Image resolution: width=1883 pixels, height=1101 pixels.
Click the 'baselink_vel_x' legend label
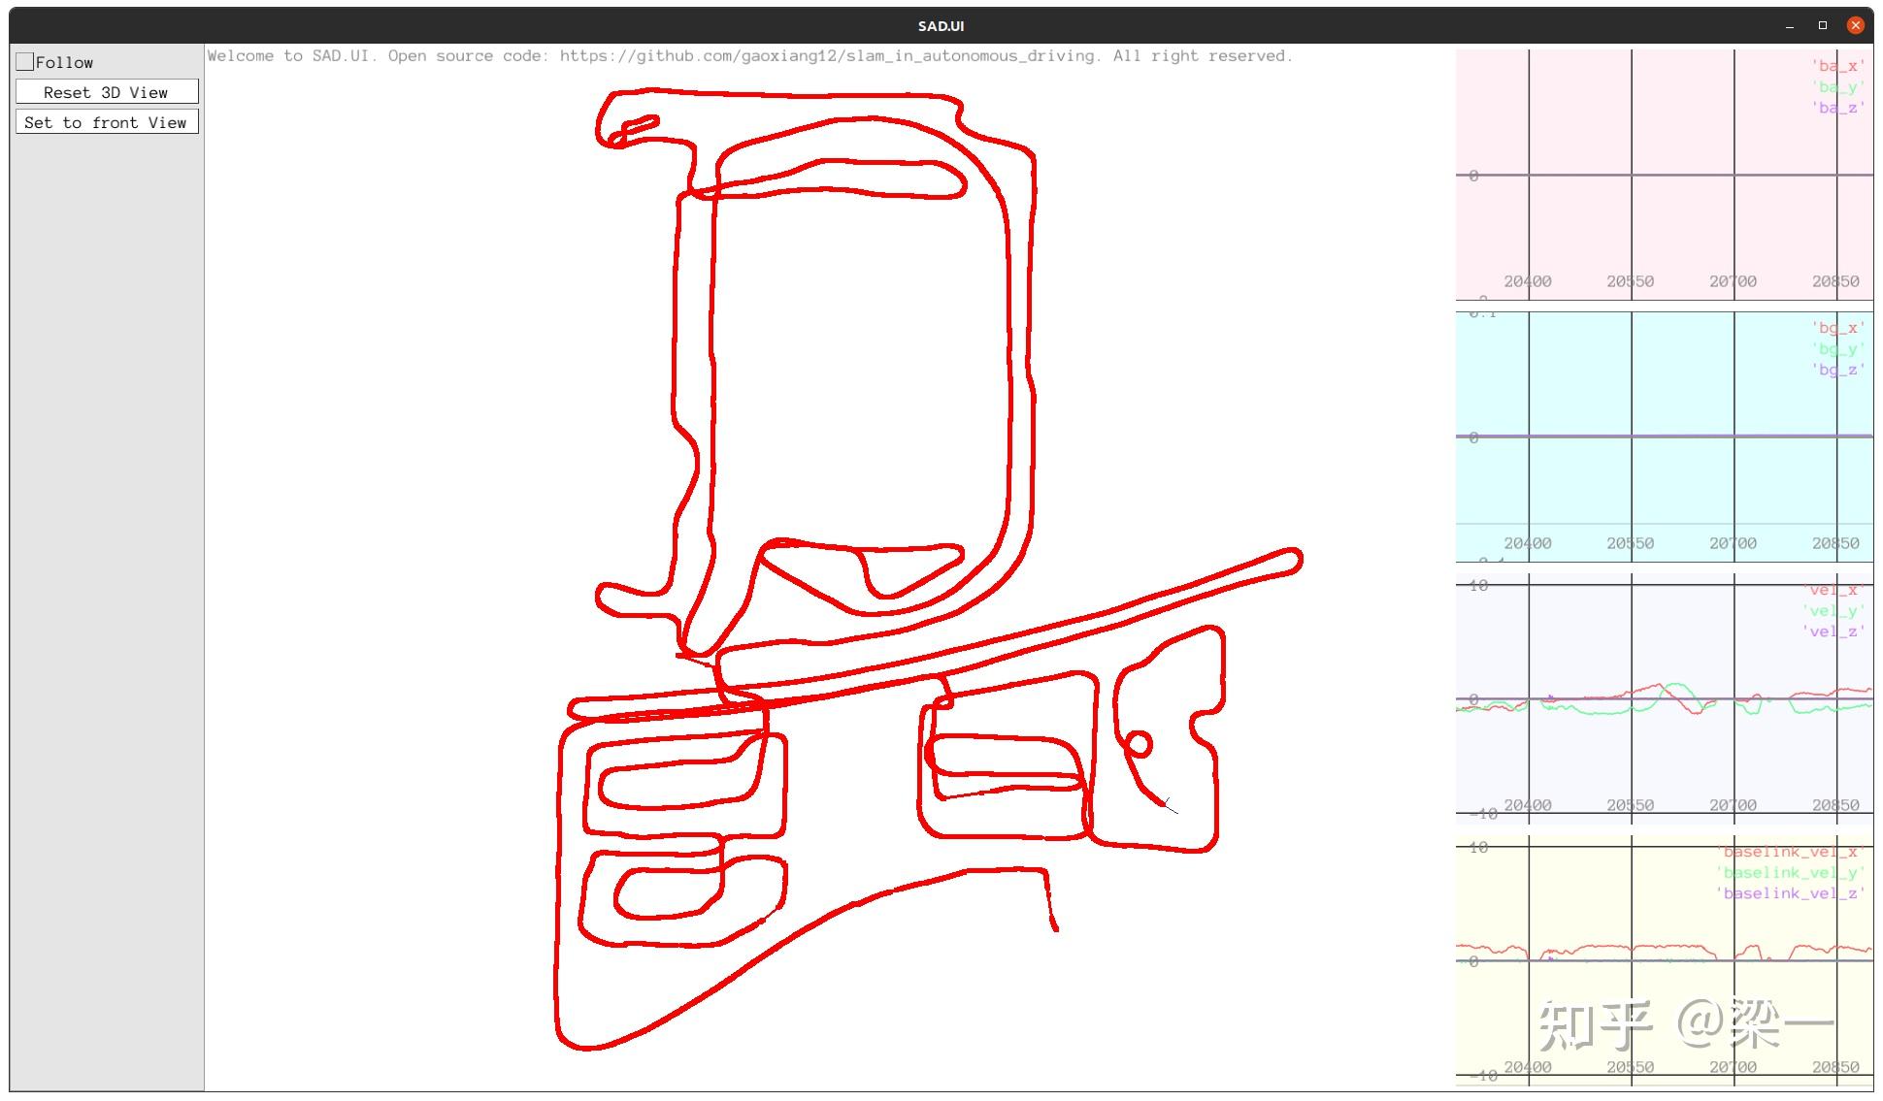tap(1789, 852)
